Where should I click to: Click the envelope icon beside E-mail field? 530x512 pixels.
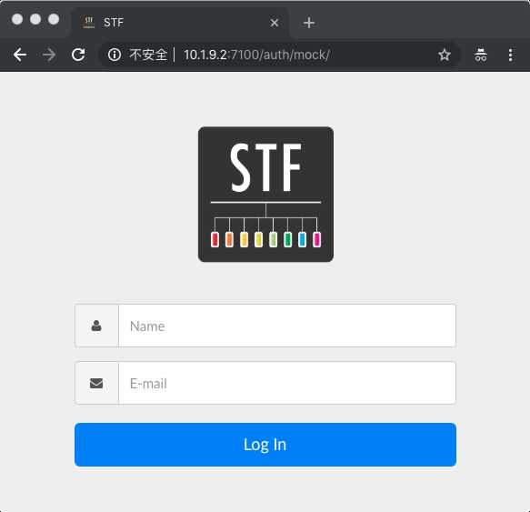pos(96,383)
